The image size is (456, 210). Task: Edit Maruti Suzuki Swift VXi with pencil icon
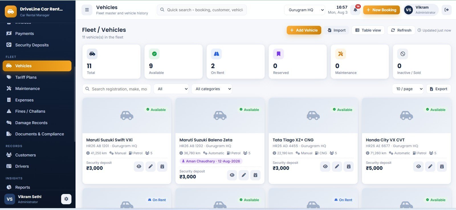pos(150,166)
